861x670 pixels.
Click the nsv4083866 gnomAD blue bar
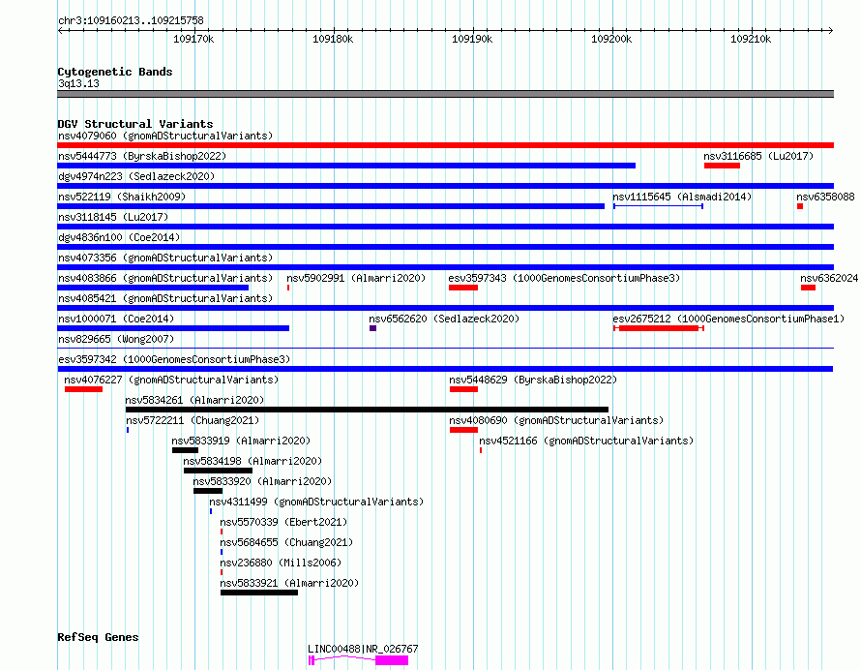[x=153, y=288]
